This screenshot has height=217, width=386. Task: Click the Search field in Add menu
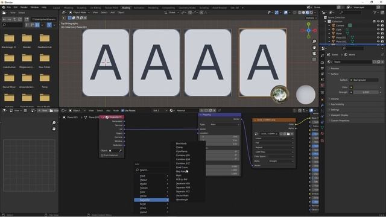click(151, 170)
